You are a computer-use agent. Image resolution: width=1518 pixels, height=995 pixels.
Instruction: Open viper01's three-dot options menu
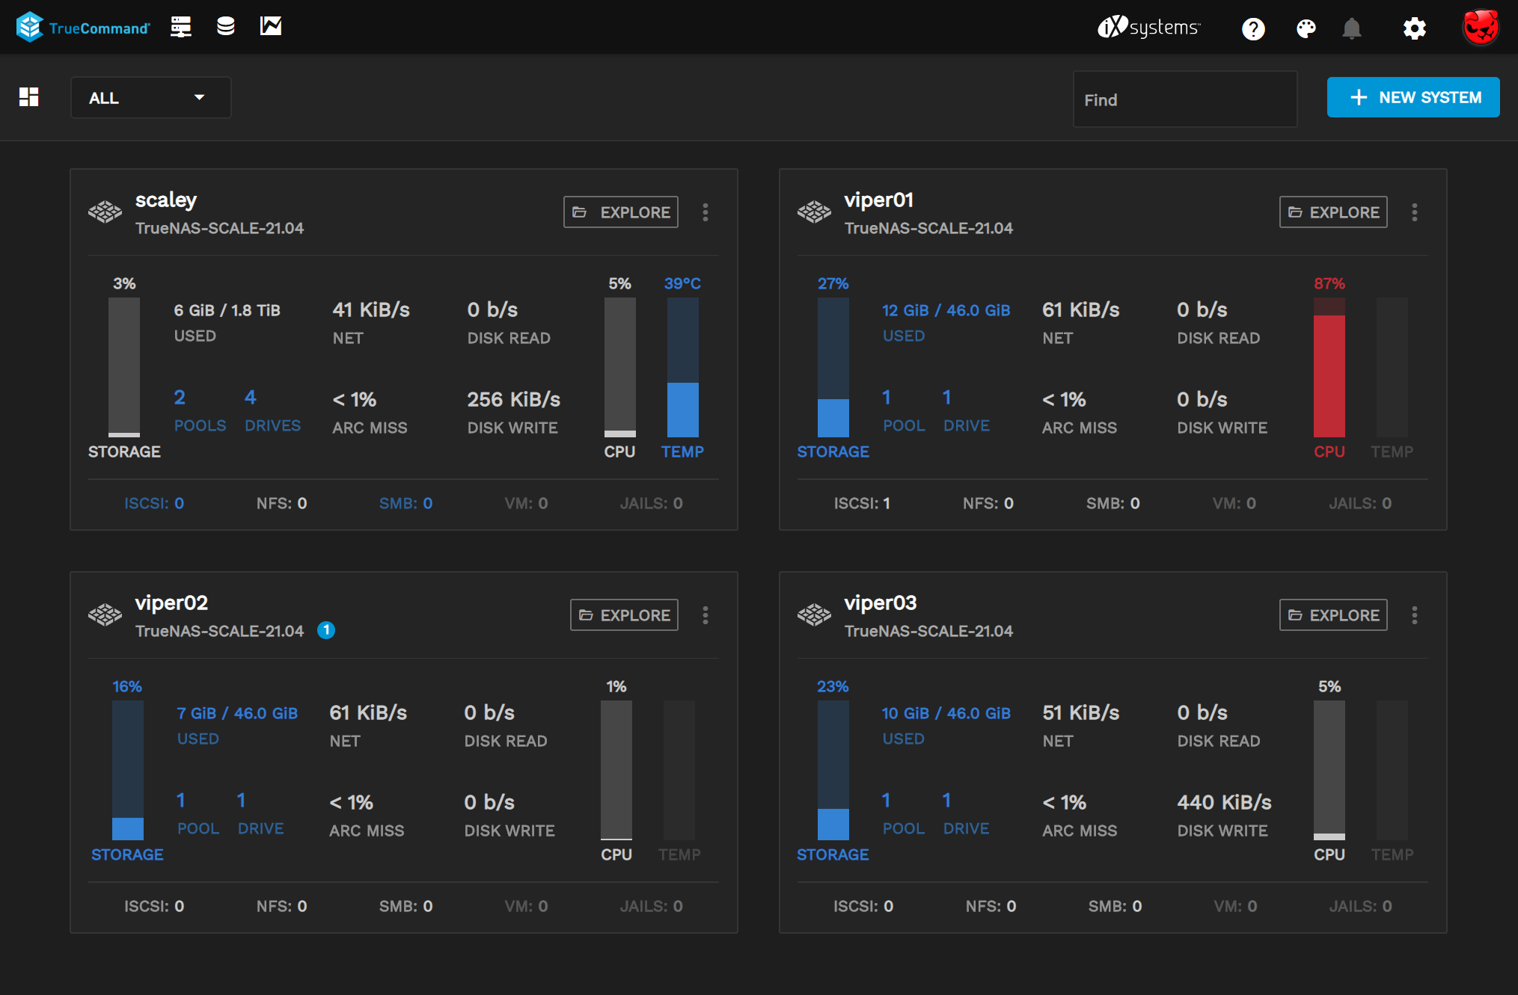1414,212
